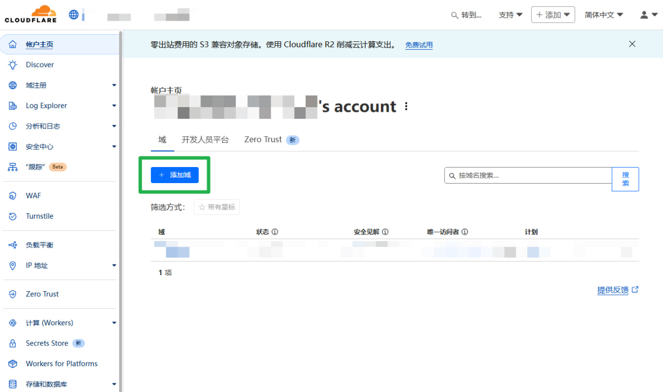The height and width of the screenshot is (392, 663).
Task: Toggle the 带有星标 starred filter
Action: tap(217, 207)
